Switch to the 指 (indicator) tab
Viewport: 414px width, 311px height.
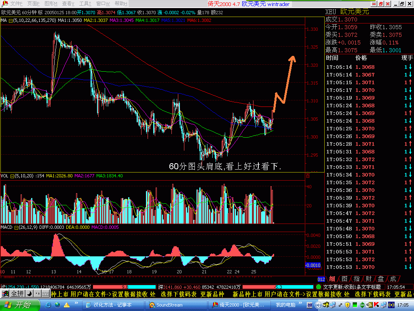click(x=357, y=279)
